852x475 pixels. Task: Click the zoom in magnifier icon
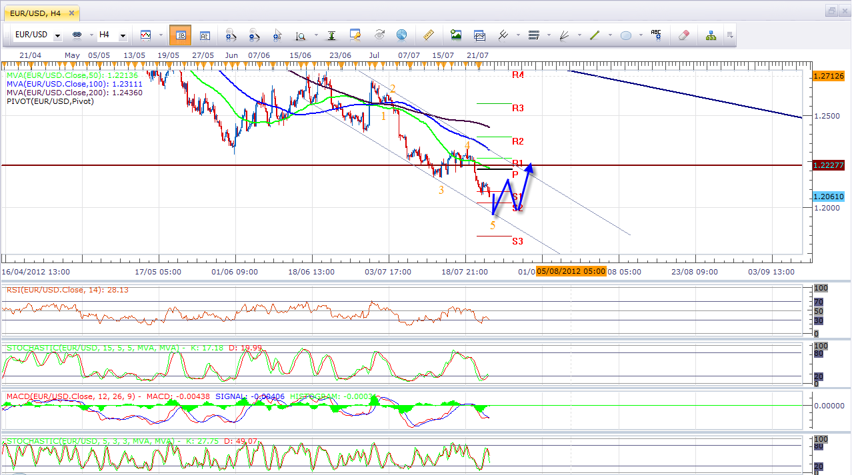click(x=231, y=35)
